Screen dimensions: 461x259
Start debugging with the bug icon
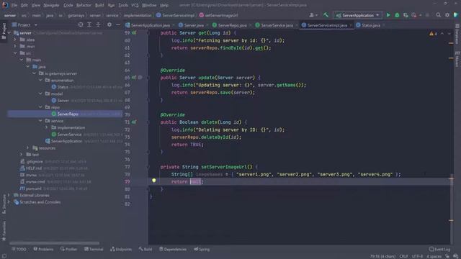coord(397,15)
